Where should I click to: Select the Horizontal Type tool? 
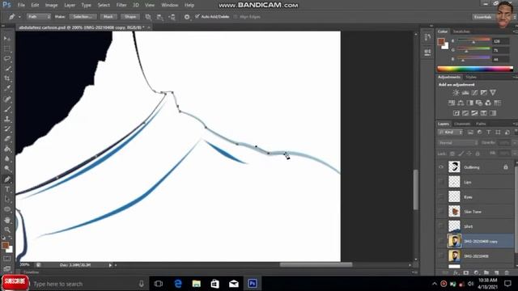(x=7, y=189)
